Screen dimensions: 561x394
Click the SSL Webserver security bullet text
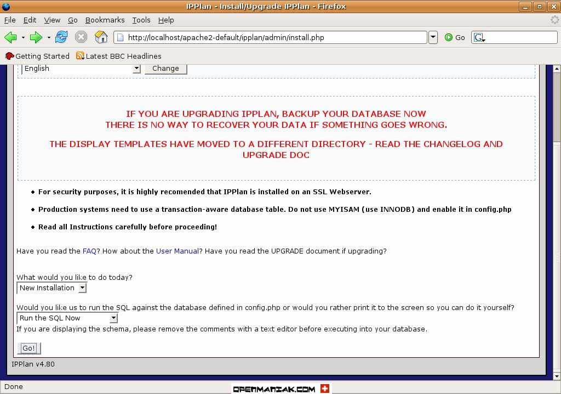coord(205,192)
